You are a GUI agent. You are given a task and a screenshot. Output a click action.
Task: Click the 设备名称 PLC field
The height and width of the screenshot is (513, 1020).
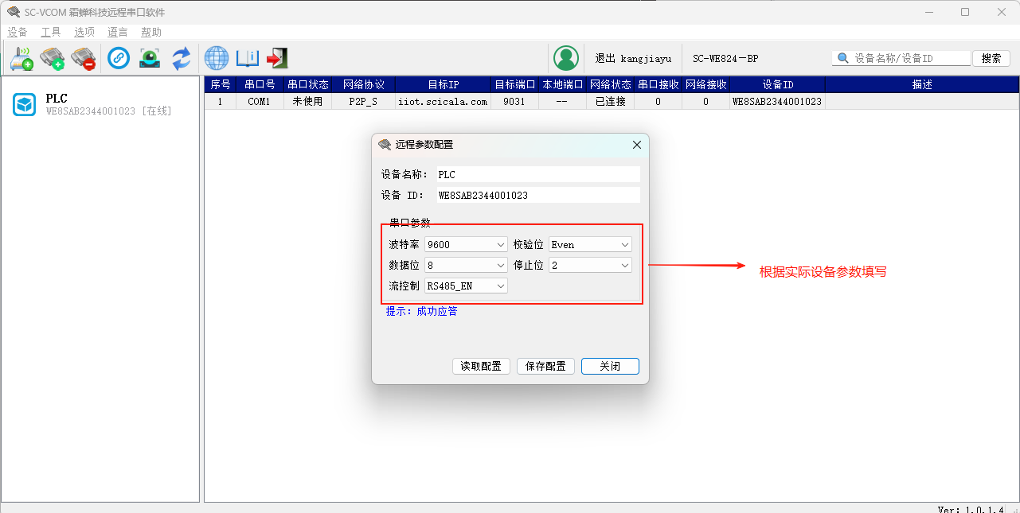[x=537, y=175]
